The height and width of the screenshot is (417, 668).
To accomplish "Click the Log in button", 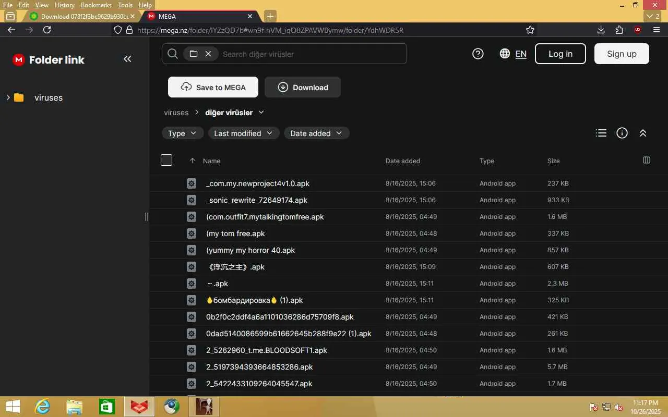I will click(x=560, y=54).
